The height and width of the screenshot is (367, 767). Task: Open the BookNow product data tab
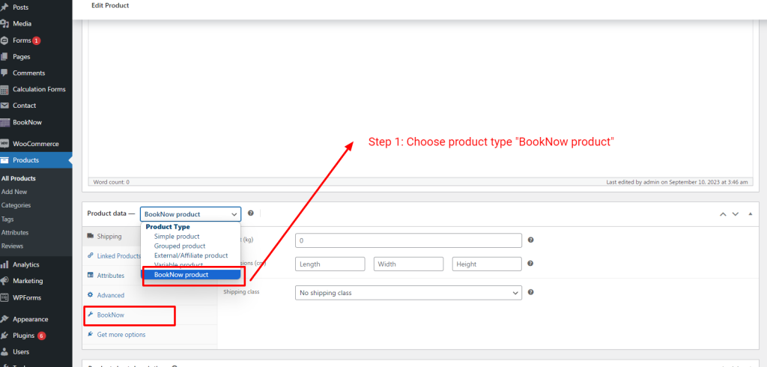111,315
